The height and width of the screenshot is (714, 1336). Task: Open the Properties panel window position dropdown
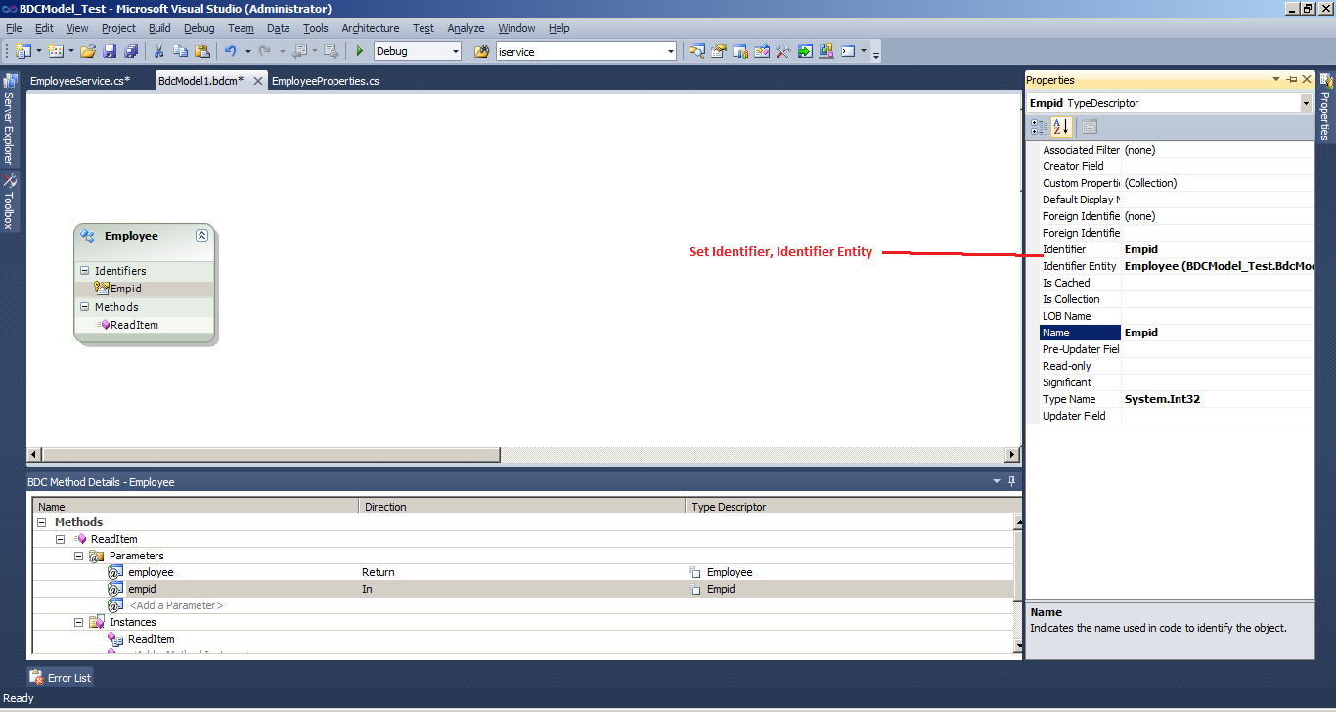click(1276, 80)
